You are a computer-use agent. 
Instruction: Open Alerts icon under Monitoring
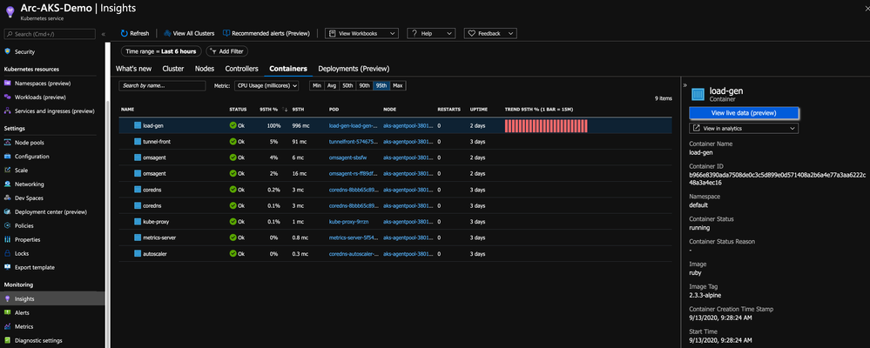8,312
